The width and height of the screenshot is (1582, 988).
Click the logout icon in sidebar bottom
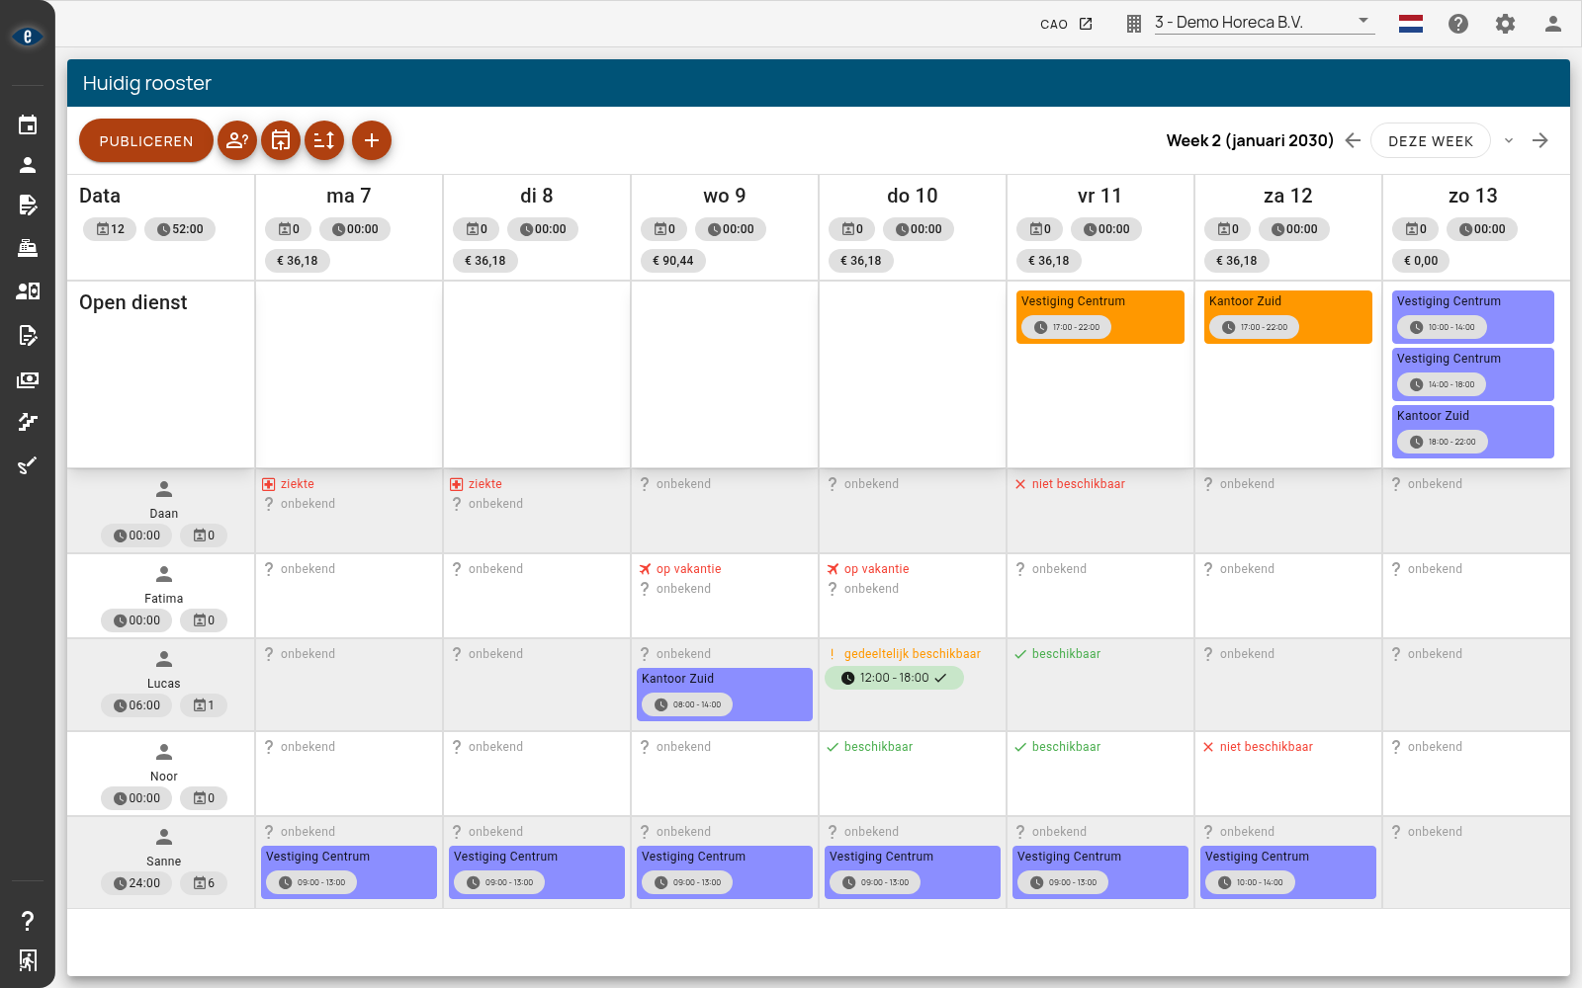point(28,960)
